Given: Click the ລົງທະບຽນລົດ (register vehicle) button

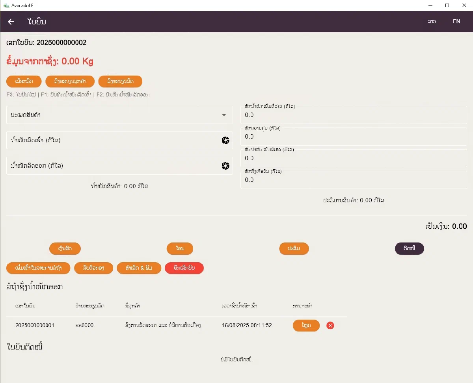Looking at the screenshot, I should point(120,81).
